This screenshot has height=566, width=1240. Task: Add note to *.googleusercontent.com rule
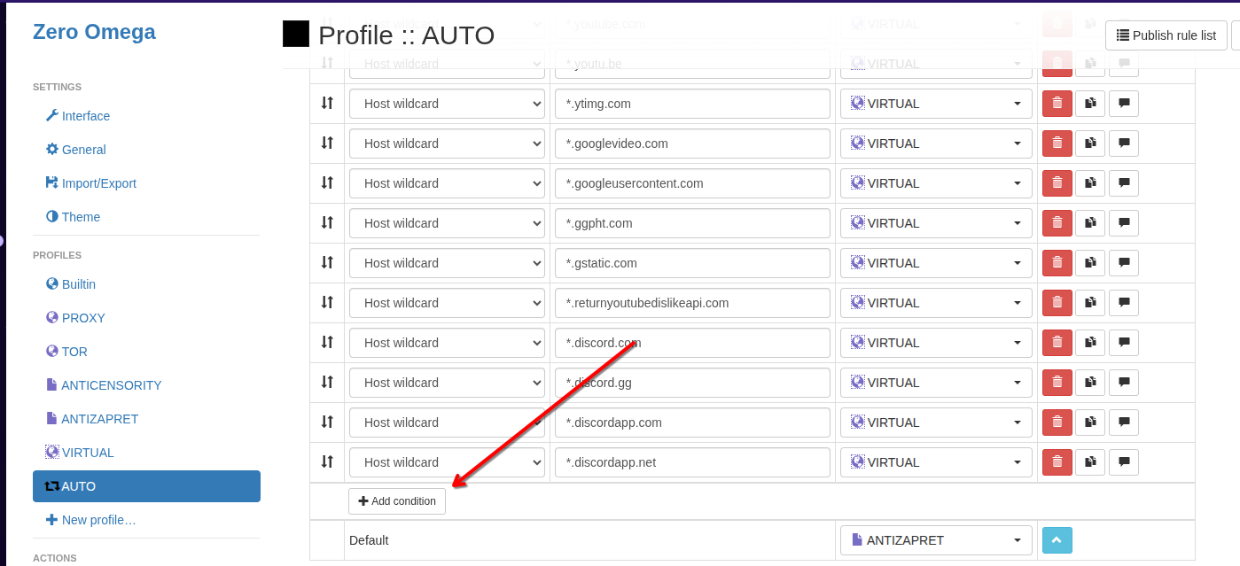point(1124,183)
